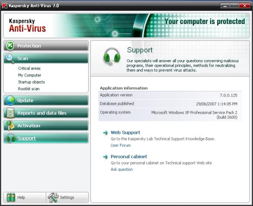Choose Rootkit scan from list

[29, 89]
